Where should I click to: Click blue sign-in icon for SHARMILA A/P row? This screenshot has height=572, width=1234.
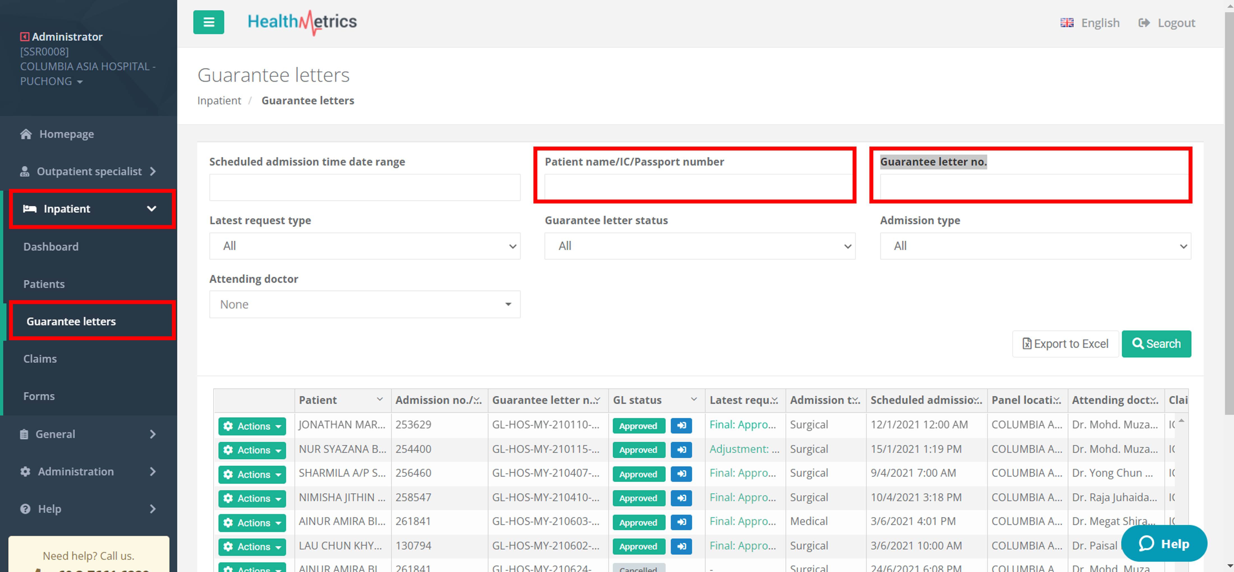coord(681,474)
